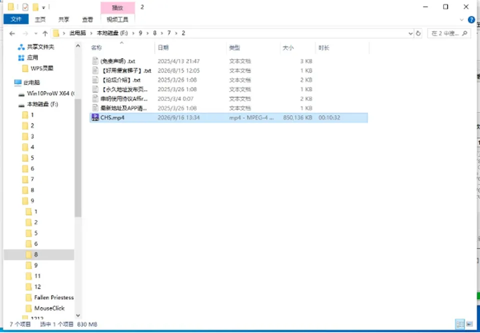Open the address bar history dropdown

pyautogui.click(x=410, y=33)
